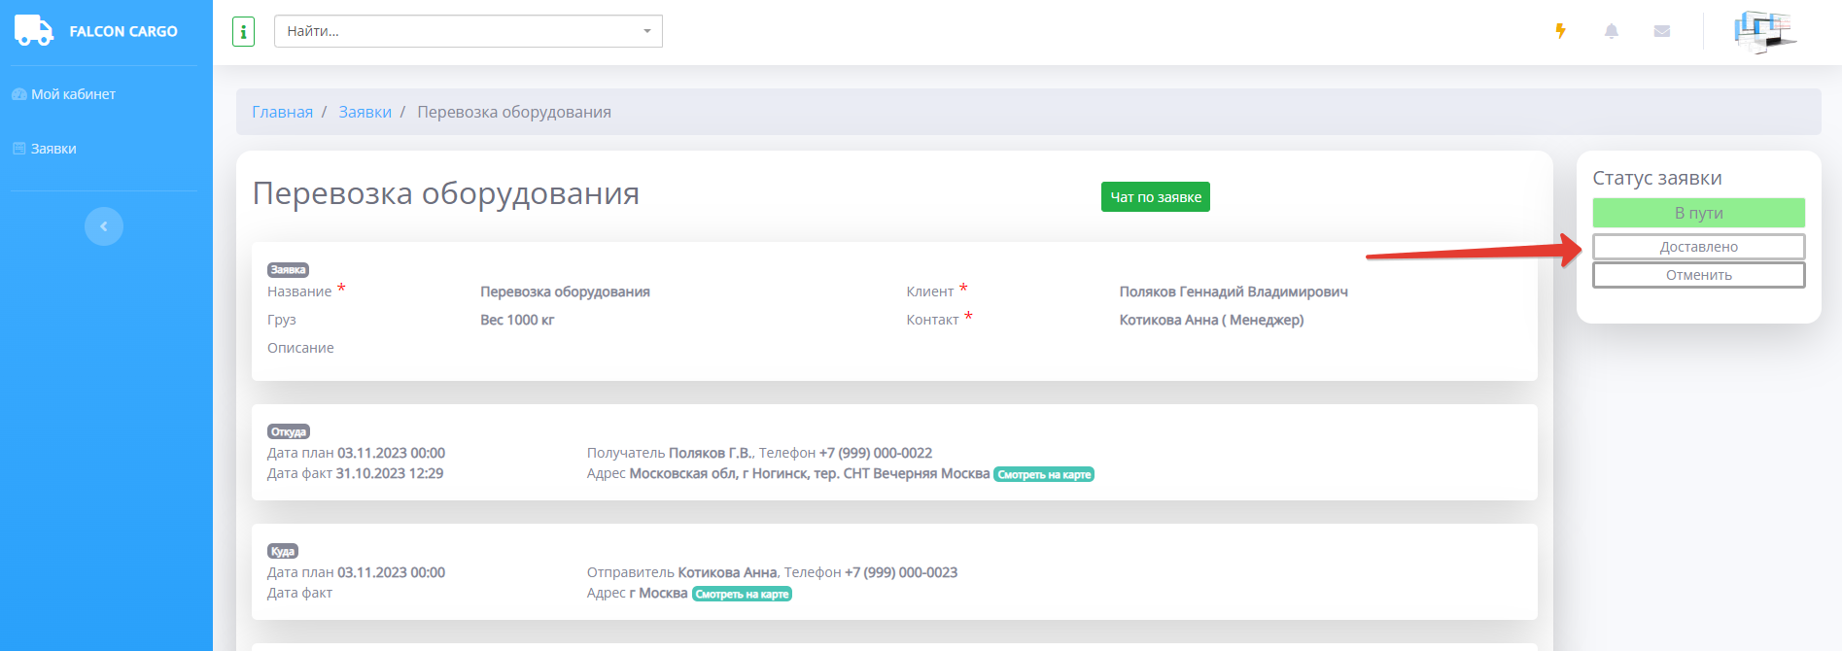
Task: Open the notifications bell
Action: tap(1611, 31)
